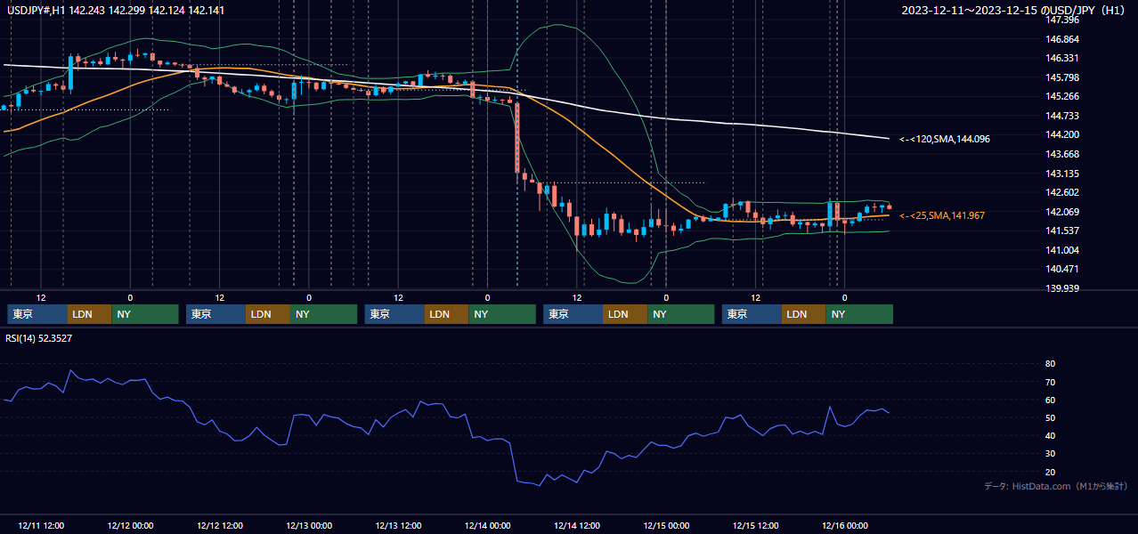Viewport: 1138px width, 534px height.
Task: Click the 12/15 12:00 time axis label
Action: click(756, 525)
